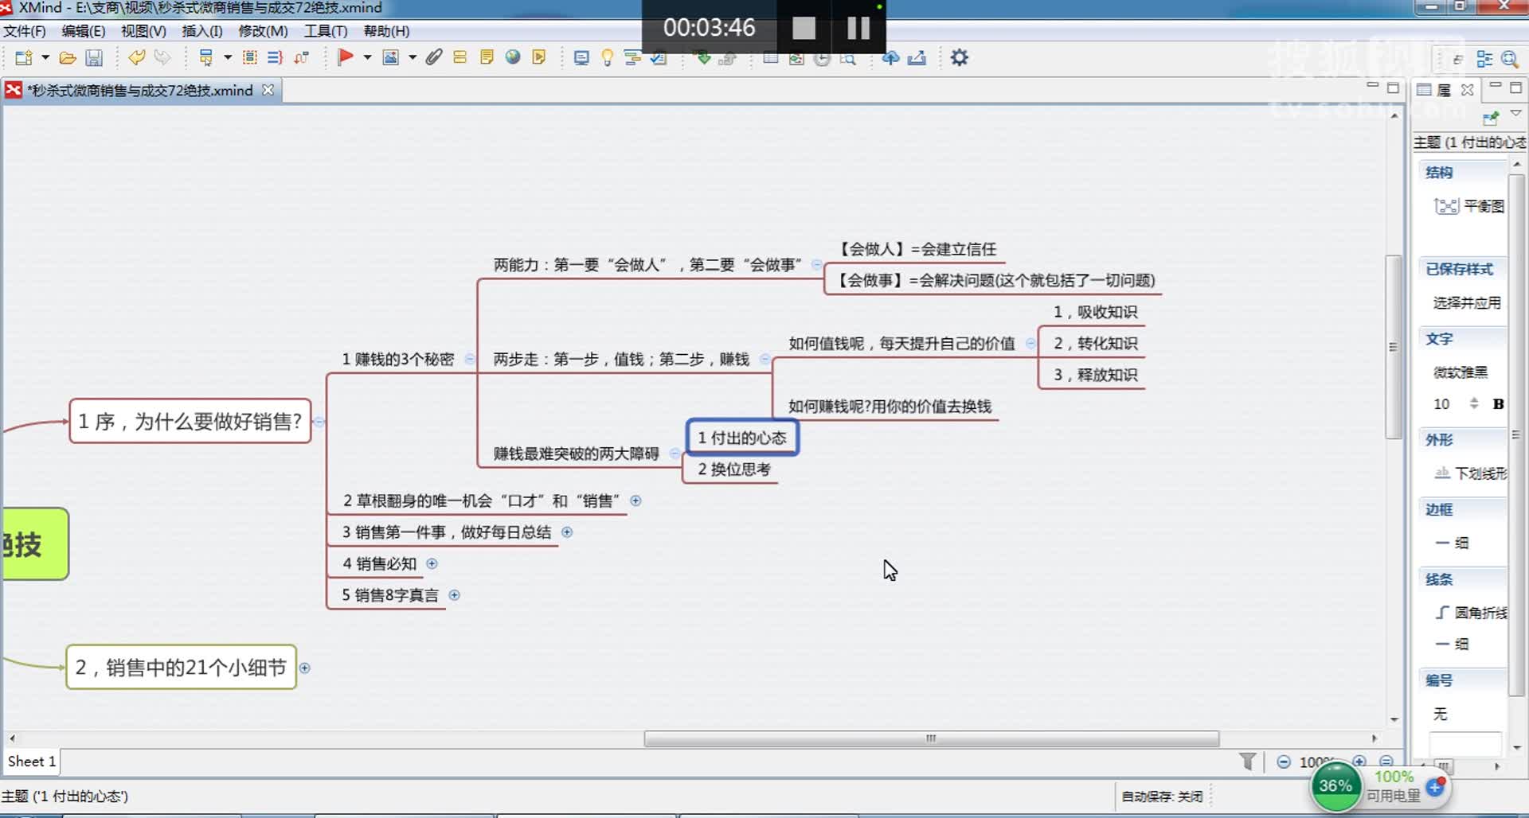This screenshot has width=1529, height=818.
Task: Click the New workbook icon
Action: 24,57
